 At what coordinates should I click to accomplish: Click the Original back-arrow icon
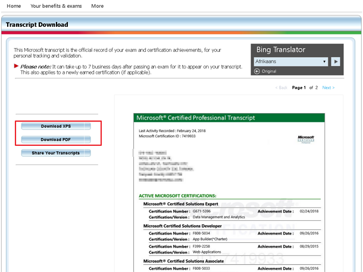click(x=256, y=71)
